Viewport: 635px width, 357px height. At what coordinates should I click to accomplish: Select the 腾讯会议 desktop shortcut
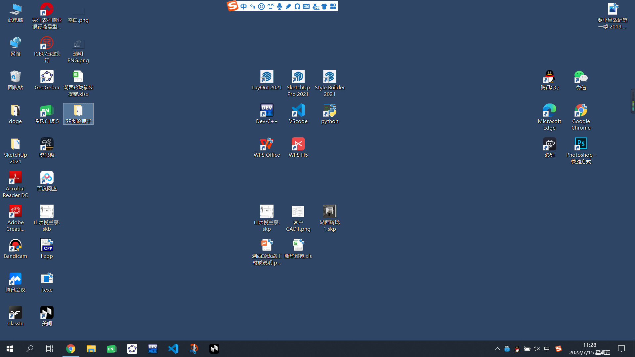(15, 283)
